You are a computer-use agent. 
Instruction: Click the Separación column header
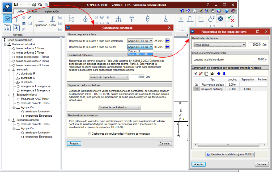point(248,80)
